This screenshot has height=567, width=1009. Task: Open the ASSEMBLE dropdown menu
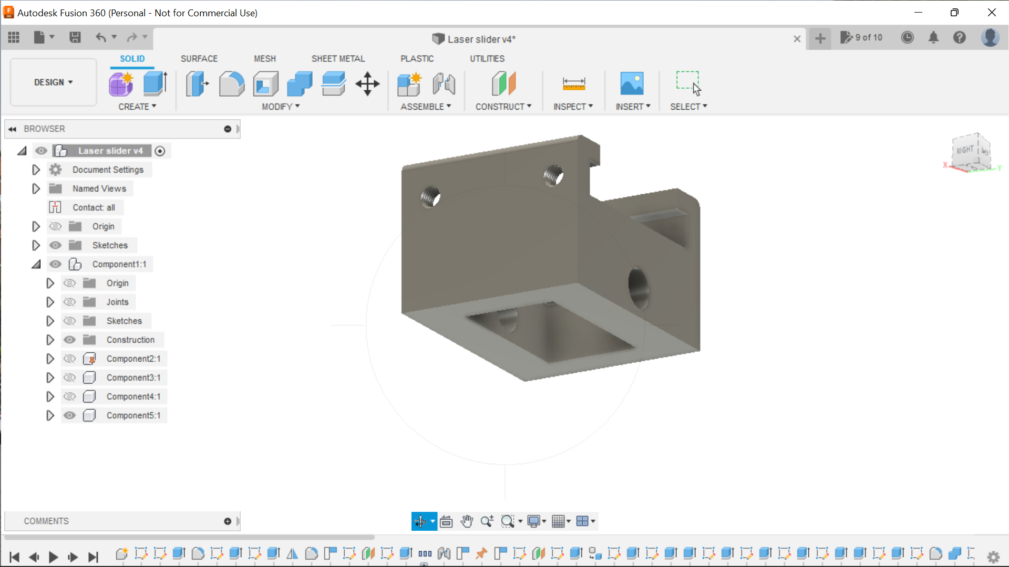pyautogui.click(x=426, y=107)
